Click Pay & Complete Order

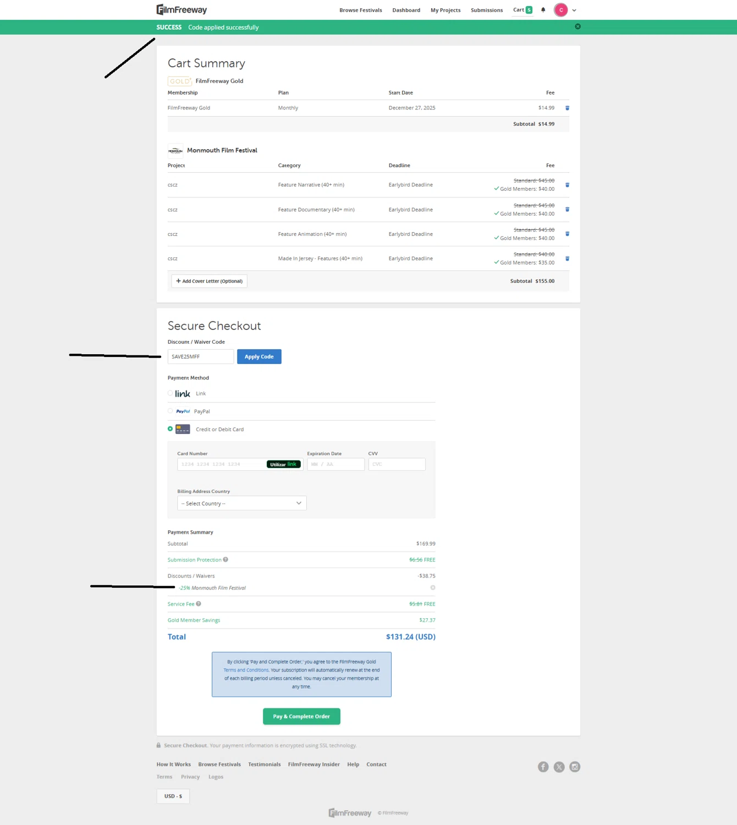tap(301, 716)
